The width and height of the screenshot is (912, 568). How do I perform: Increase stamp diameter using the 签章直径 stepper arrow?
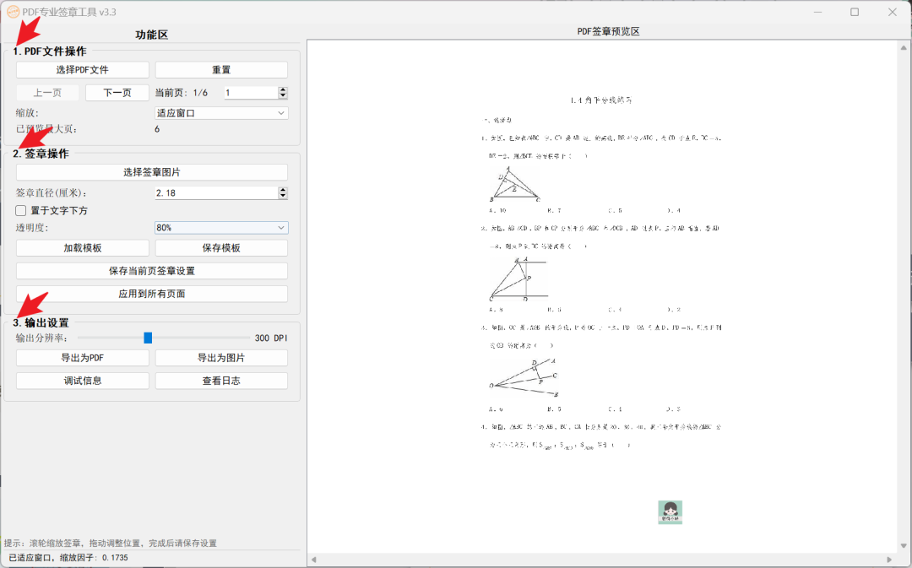click(284, 188)
